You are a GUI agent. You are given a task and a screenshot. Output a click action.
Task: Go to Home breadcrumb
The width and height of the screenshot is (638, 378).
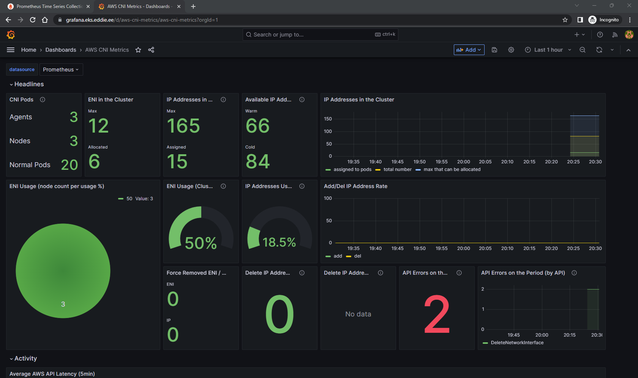tap(29, 50)
